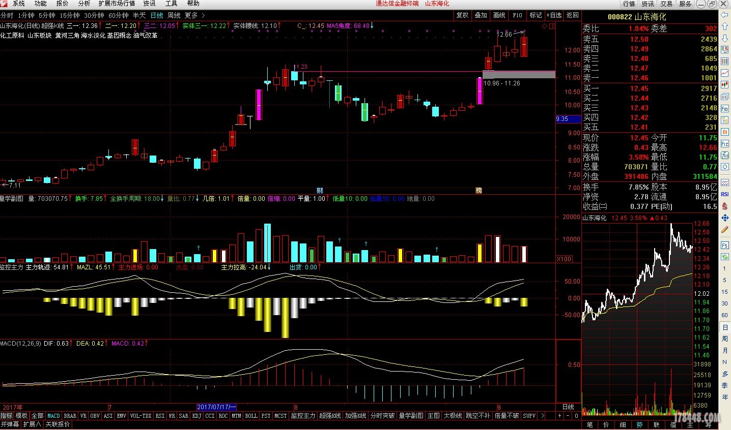Open the 指标 selector at bottom
The height and width of the screenshot is (430, 731).
click(7, 416)
